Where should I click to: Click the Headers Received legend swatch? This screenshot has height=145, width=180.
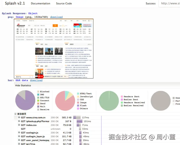pos(122,103)
